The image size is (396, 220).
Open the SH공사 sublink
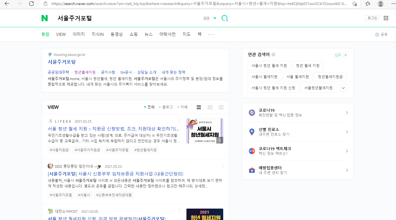[126, 72]
